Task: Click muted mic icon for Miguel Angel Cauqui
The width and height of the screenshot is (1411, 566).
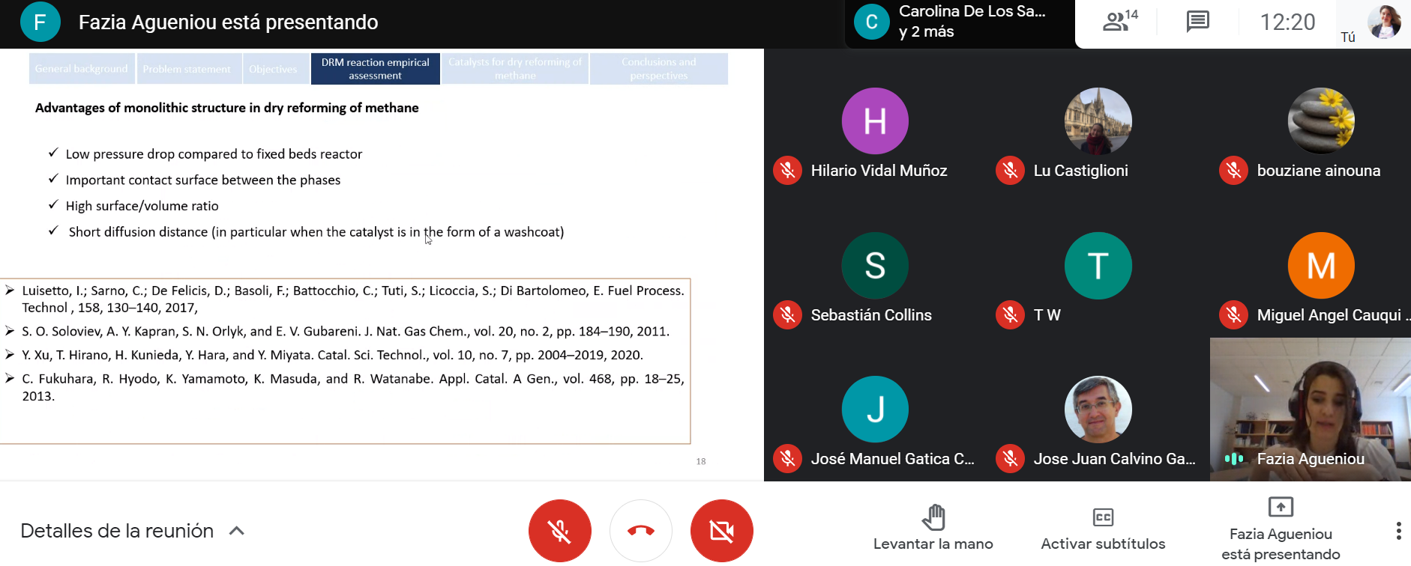Action: point(1234,315)
